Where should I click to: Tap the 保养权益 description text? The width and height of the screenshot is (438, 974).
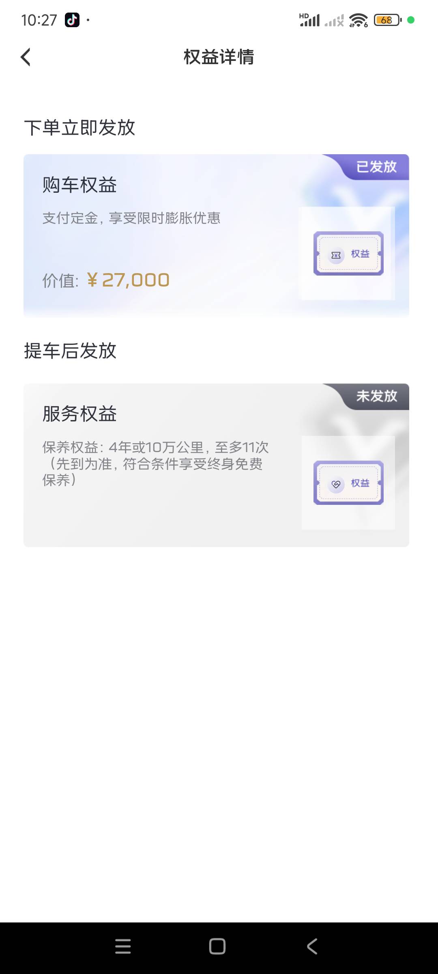(x=155, y=463)
